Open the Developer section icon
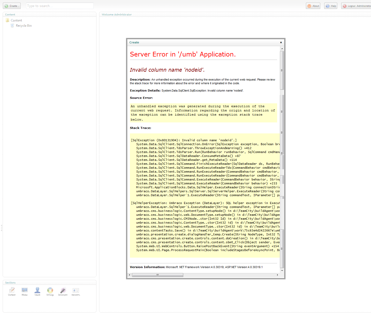371x317 pixels. [63, 290]
